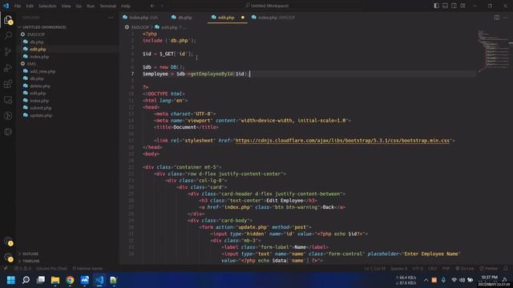Image resolution: width=513 pixels, height=288 pixels.
Task: Click the Untitled (Workspace) command center search
Action: tap(268, 6)
